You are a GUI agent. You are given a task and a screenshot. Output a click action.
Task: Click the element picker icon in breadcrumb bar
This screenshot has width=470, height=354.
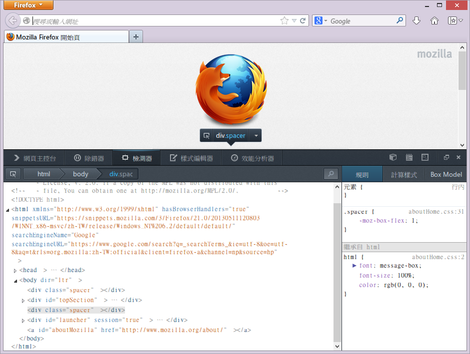(13, 174)
